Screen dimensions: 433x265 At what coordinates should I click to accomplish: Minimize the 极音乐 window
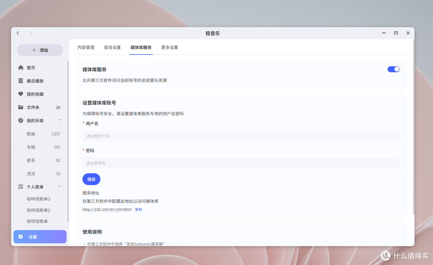pyautogui.click(x=384, y=33)
